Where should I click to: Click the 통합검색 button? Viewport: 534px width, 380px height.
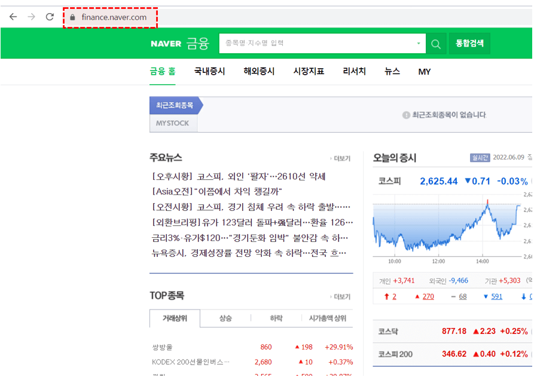(469, 43)
